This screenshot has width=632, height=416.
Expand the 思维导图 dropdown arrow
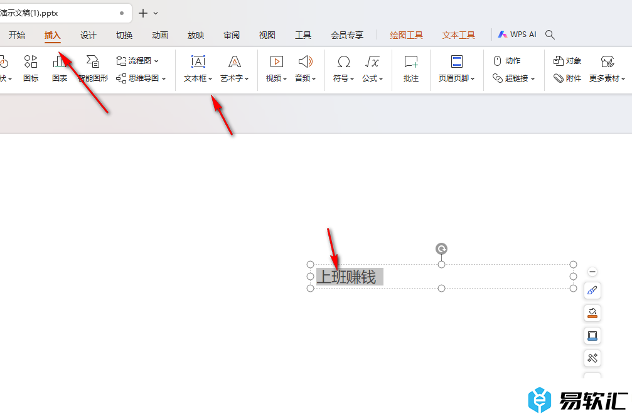164,78
